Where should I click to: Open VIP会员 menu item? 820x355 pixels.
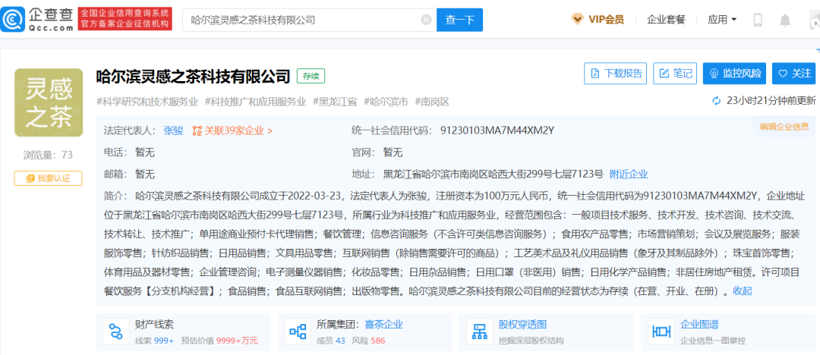[x=600, y=20]
